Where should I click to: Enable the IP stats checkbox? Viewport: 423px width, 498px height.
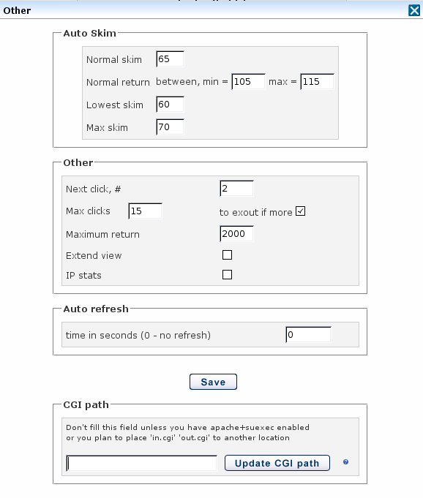[x=227, y=274]
